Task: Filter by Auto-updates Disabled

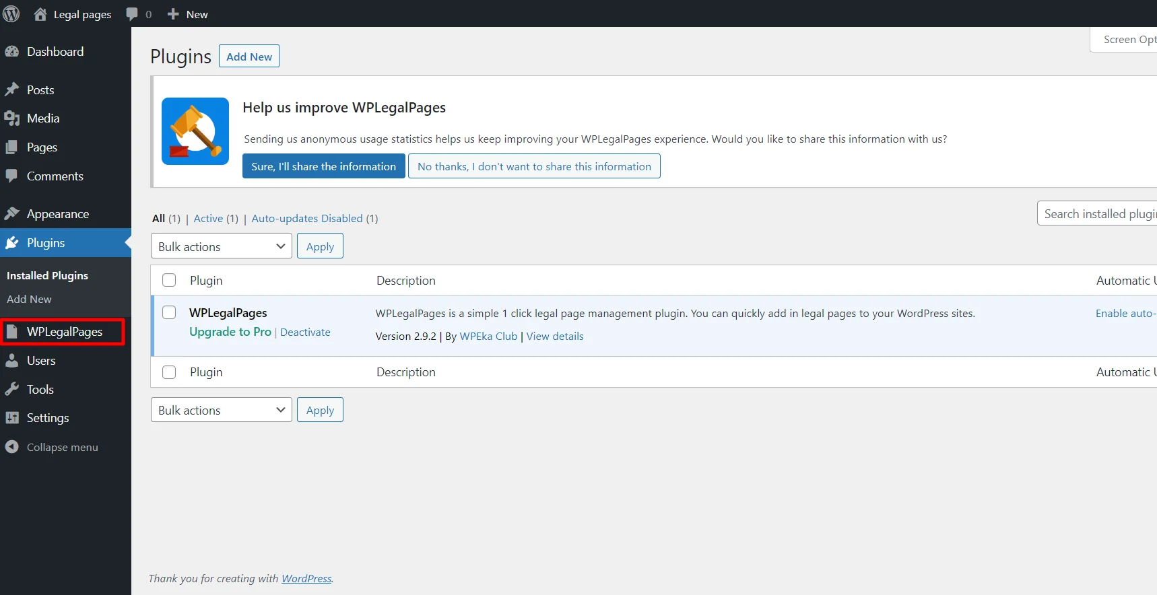Action: pyautogui.click(x=307, y=219)
